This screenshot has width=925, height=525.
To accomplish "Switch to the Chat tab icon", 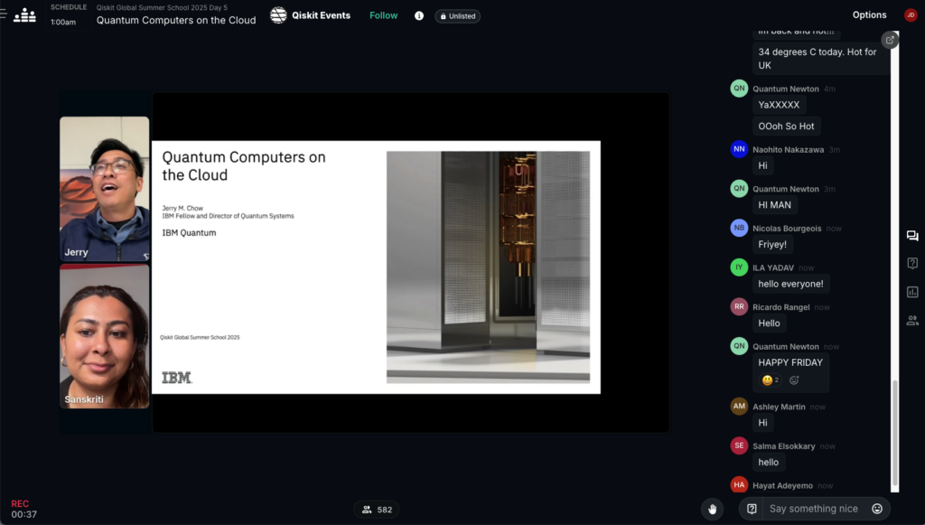I will (x=912, y=236).
